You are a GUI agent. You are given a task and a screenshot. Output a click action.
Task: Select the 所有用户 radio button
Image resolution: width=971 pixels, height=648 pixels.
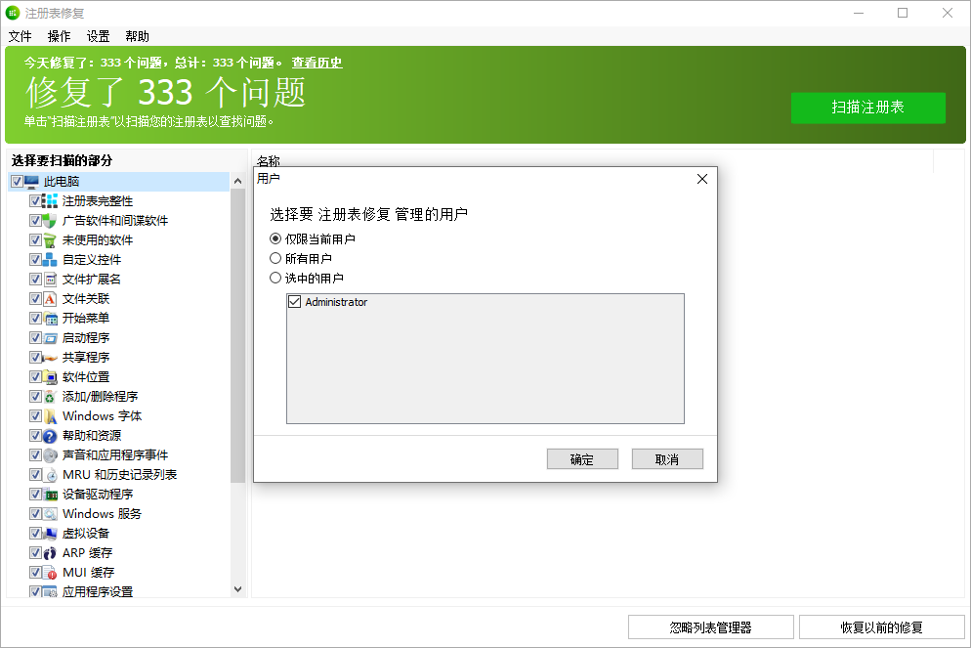274,259
